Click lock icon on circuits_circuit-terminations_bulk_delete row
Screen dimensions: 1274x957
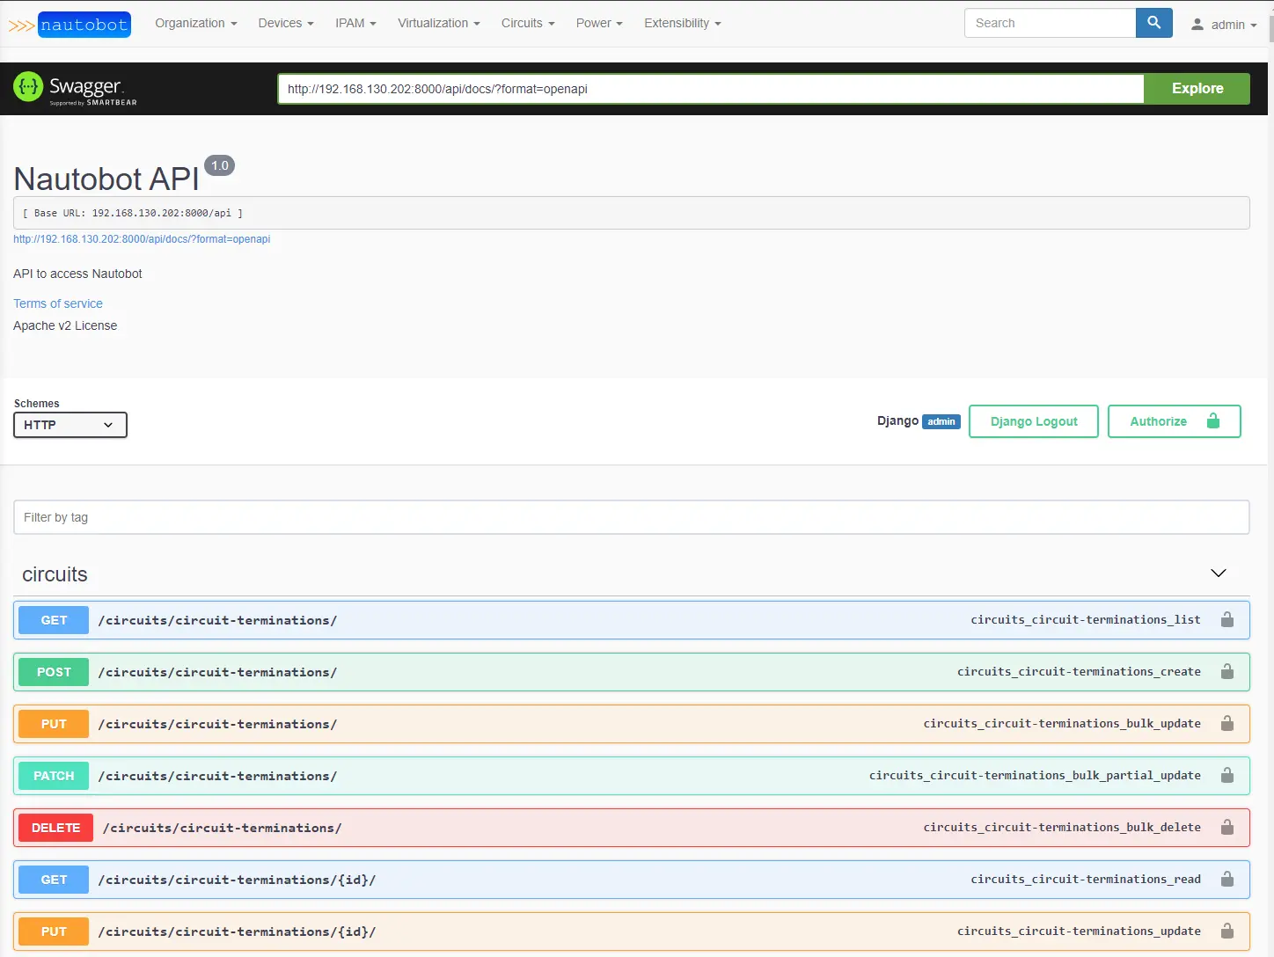pyautogui.click(x=1226, y=828)
